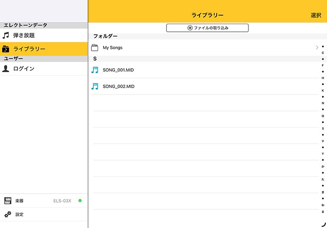Open 弾き放題 in the sidebar
327x228 pixels.
click(x=44, y=35)
